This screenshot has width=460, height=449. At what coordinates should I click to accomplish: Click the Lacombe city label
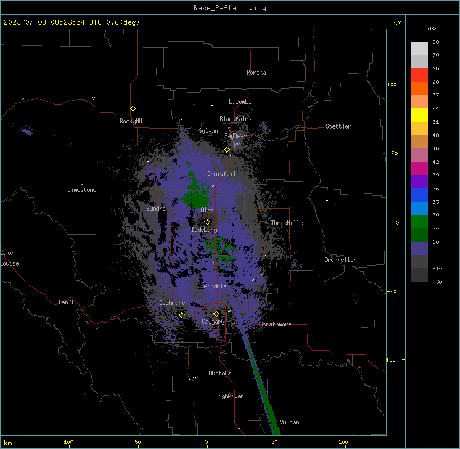click(x=240, y=102)
